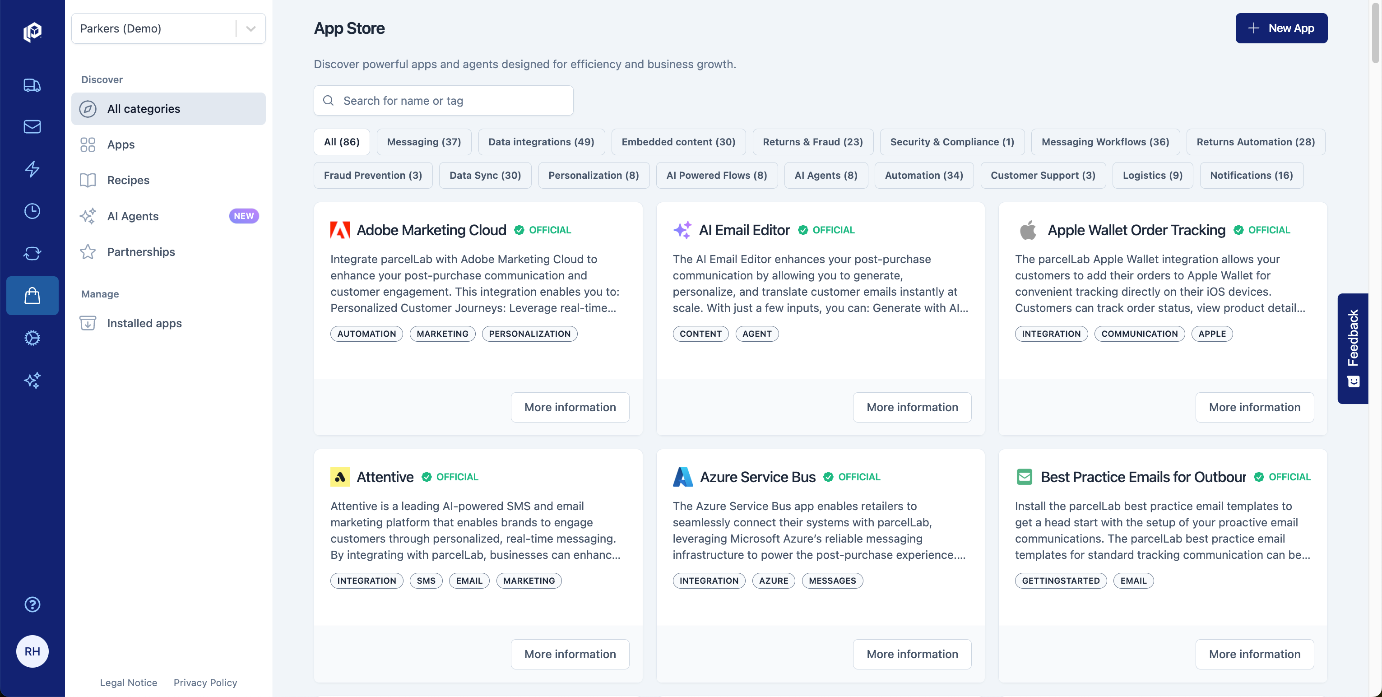Click the New App button
This screenshot has width=1382, height=697.
[x=1280, y=28]
